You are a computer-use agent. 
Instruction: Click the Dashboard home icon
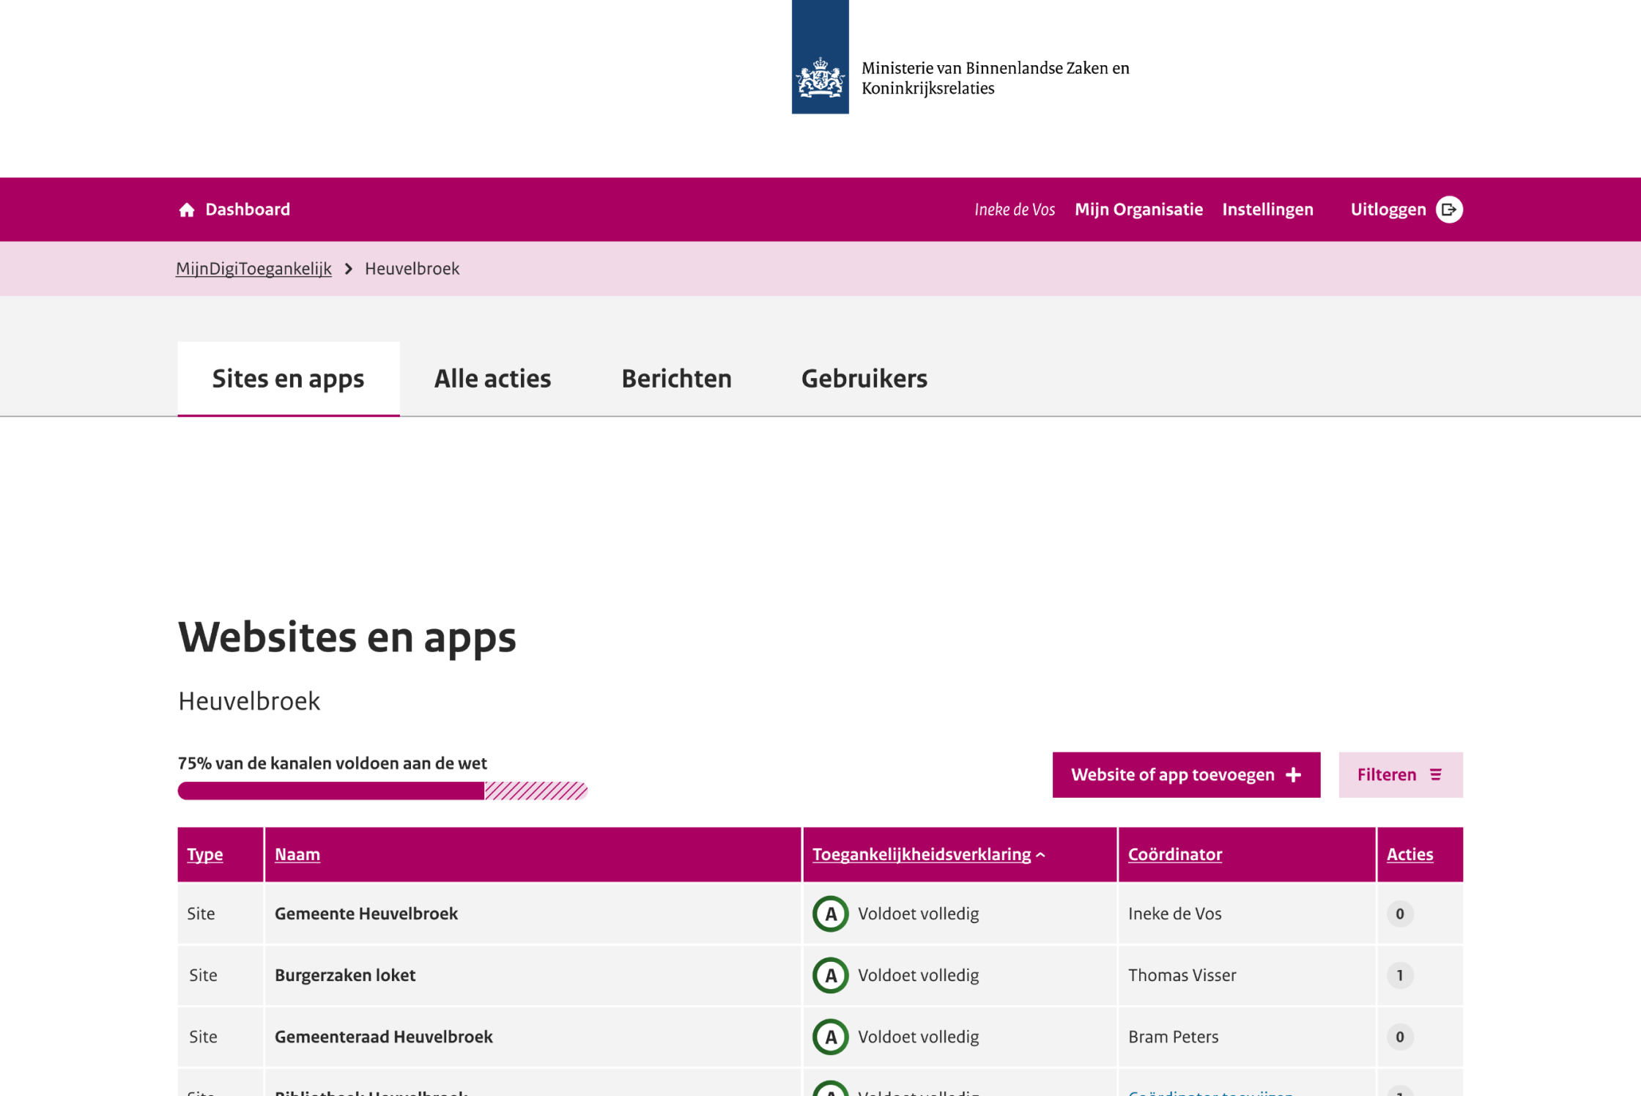pyautogui.click(x=188, y=210)
